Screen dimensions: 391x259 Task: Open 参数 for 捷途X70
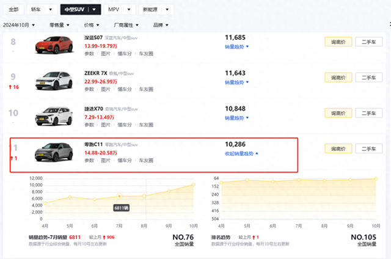click(89, 125)
